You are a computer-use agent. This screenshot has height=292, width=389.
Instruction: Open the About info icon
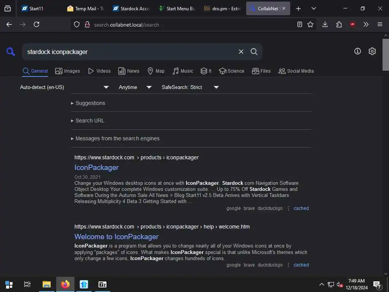[x=357, y=51]
